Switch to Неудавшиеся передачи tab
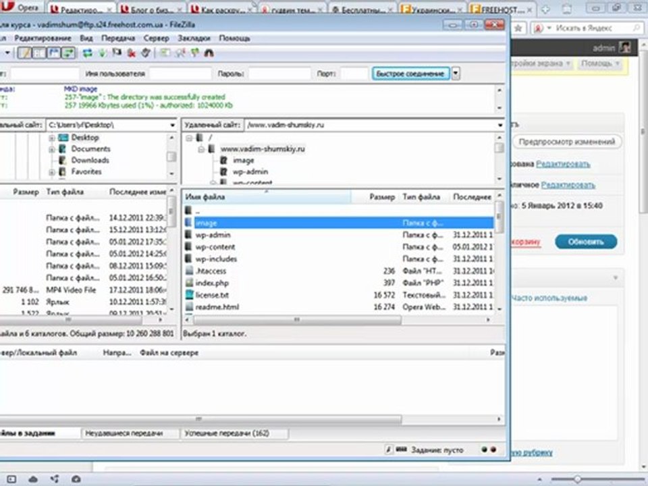648x486 pixels. pyautogui.click(x=130, y=433)
